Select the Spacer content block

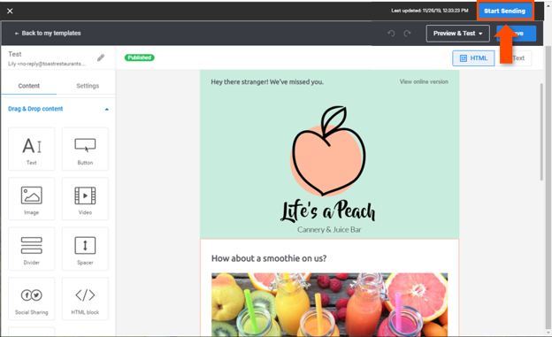click(85, 249)
